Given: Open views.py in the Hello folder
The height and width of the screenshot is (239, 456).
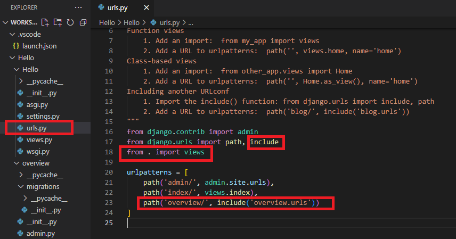Looking at the screenshot, I should (x=39, y=140).
